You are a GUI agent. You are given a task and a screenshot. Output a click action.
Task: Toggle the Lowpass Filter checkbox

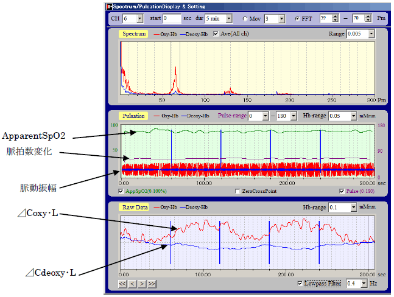299,284
